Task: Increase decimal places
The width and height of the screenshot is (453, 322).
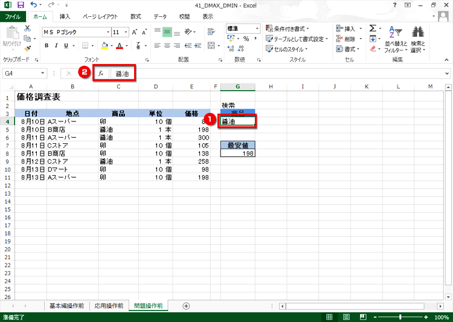Action: coord(231,48)
